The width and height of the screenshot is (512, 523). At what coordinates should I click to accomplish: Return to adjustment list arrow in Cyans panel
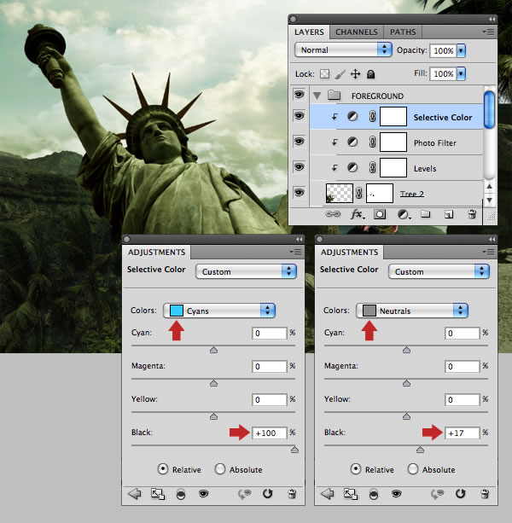tap(135, 494)
